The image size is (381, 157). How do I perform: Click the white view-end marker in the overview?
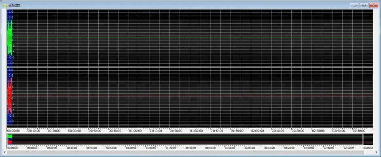pyautogui.click(x=363, y=140)
